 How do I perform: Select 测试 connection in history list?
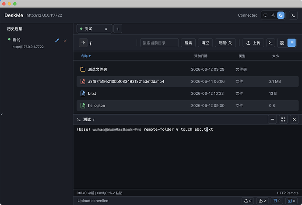pyautogui.click(x=37, y=43)
